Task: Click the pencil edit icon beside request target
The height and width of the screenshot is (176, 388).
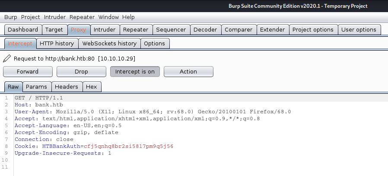Action: [7, 59]
